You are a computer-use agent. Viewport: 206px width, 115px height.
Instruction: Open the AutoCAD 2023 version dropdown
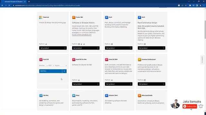coord(51,65)
